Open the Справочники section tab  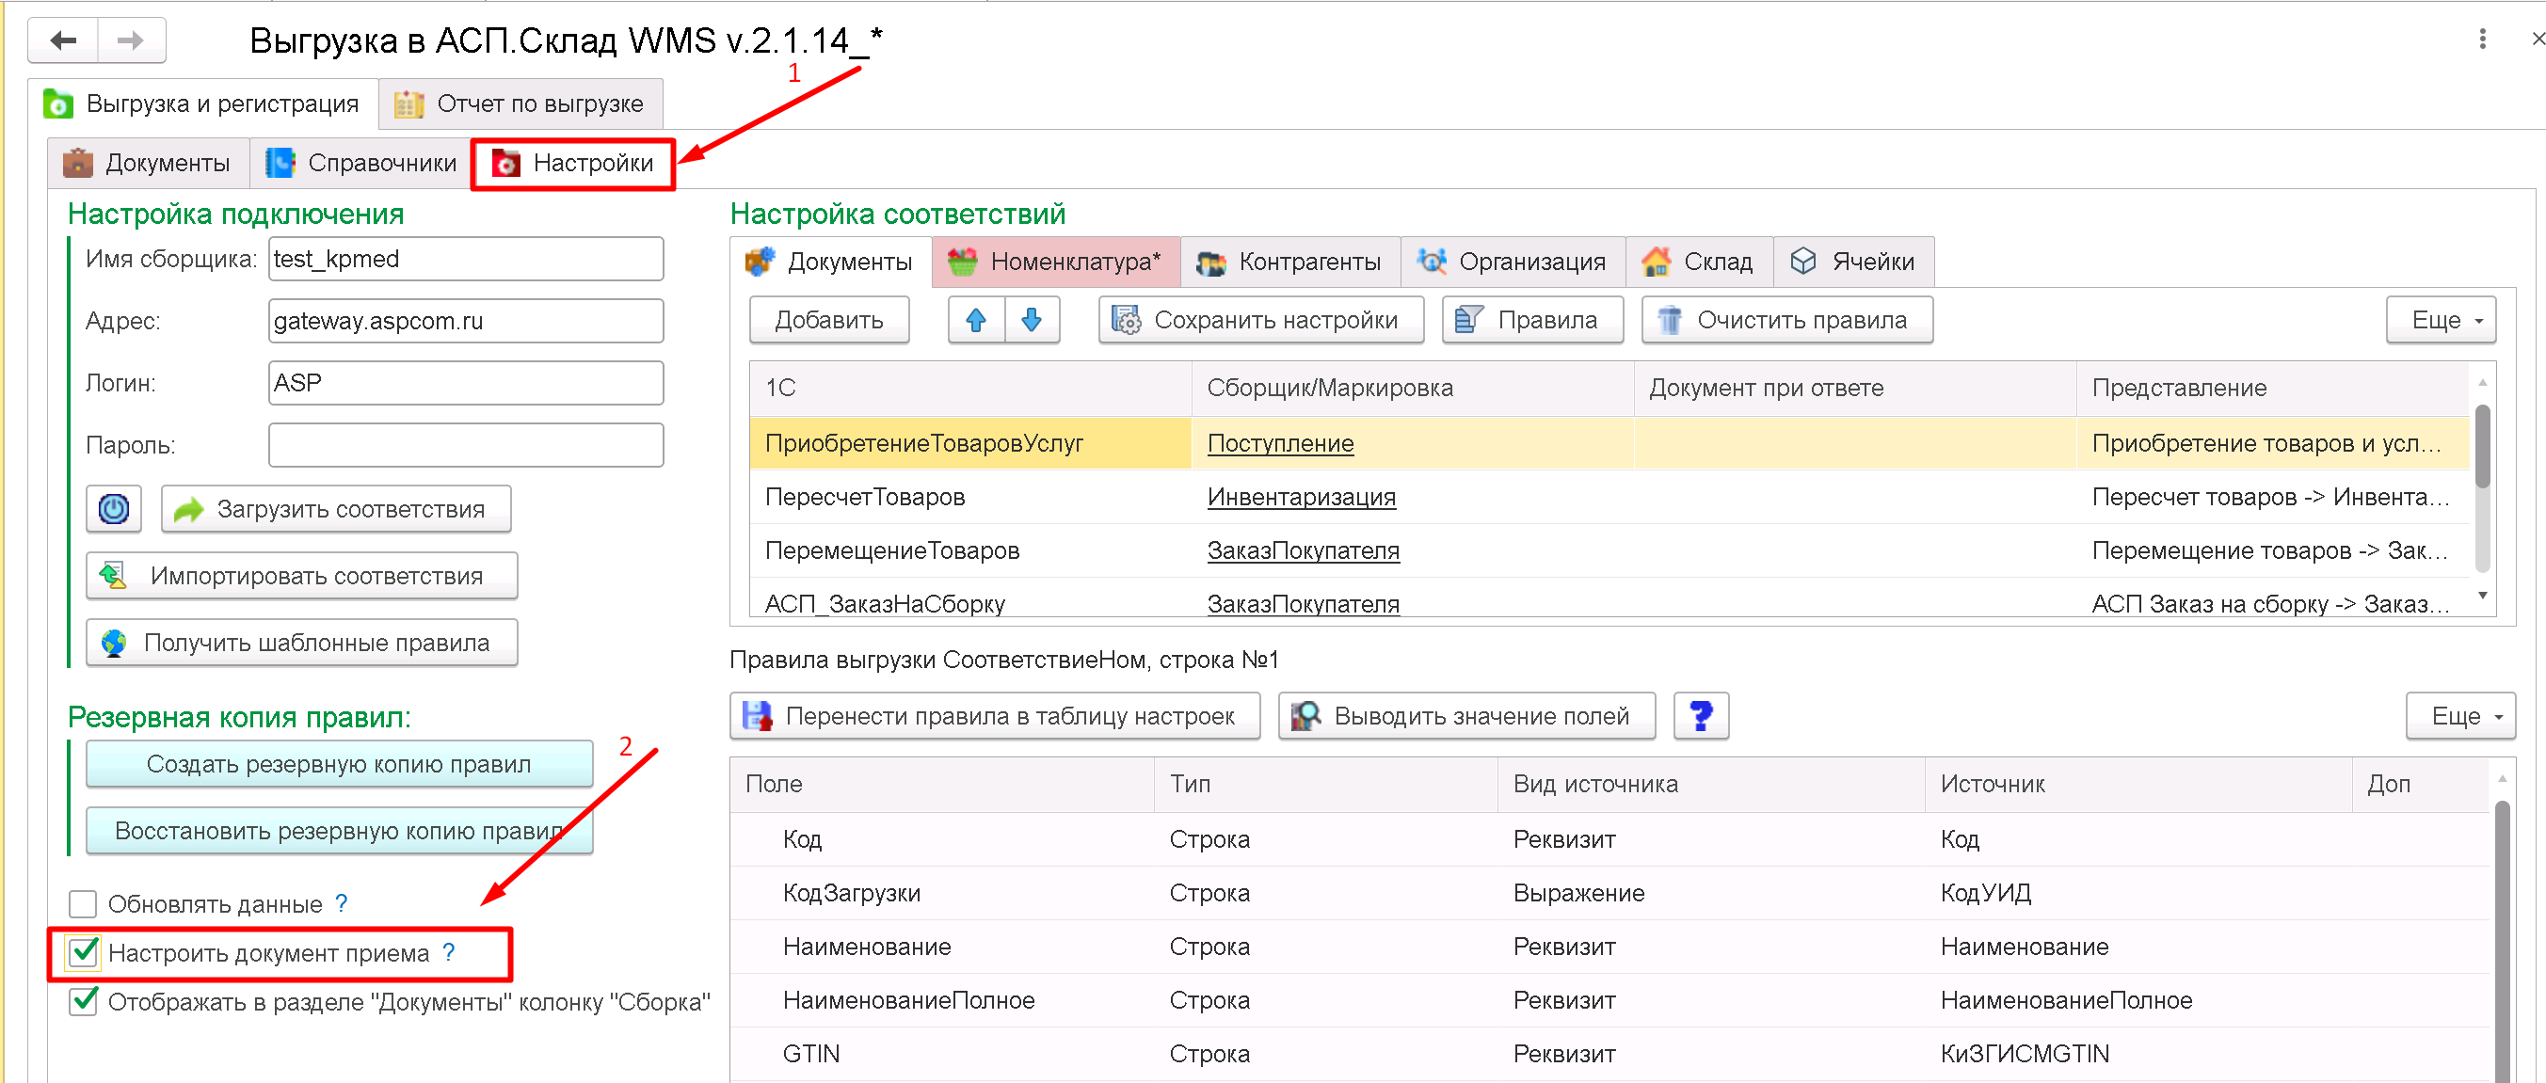(361, 163)
